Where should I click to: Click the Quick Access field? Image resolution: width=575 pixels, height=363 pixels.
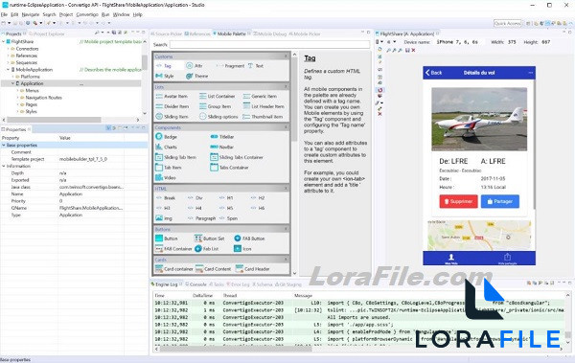[507, 23]
